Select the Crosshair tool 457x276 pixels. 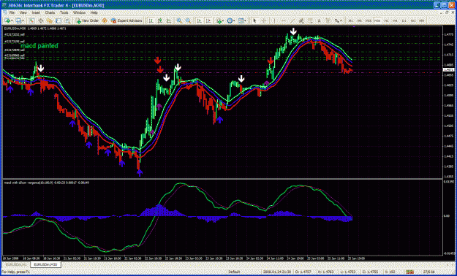263,20
